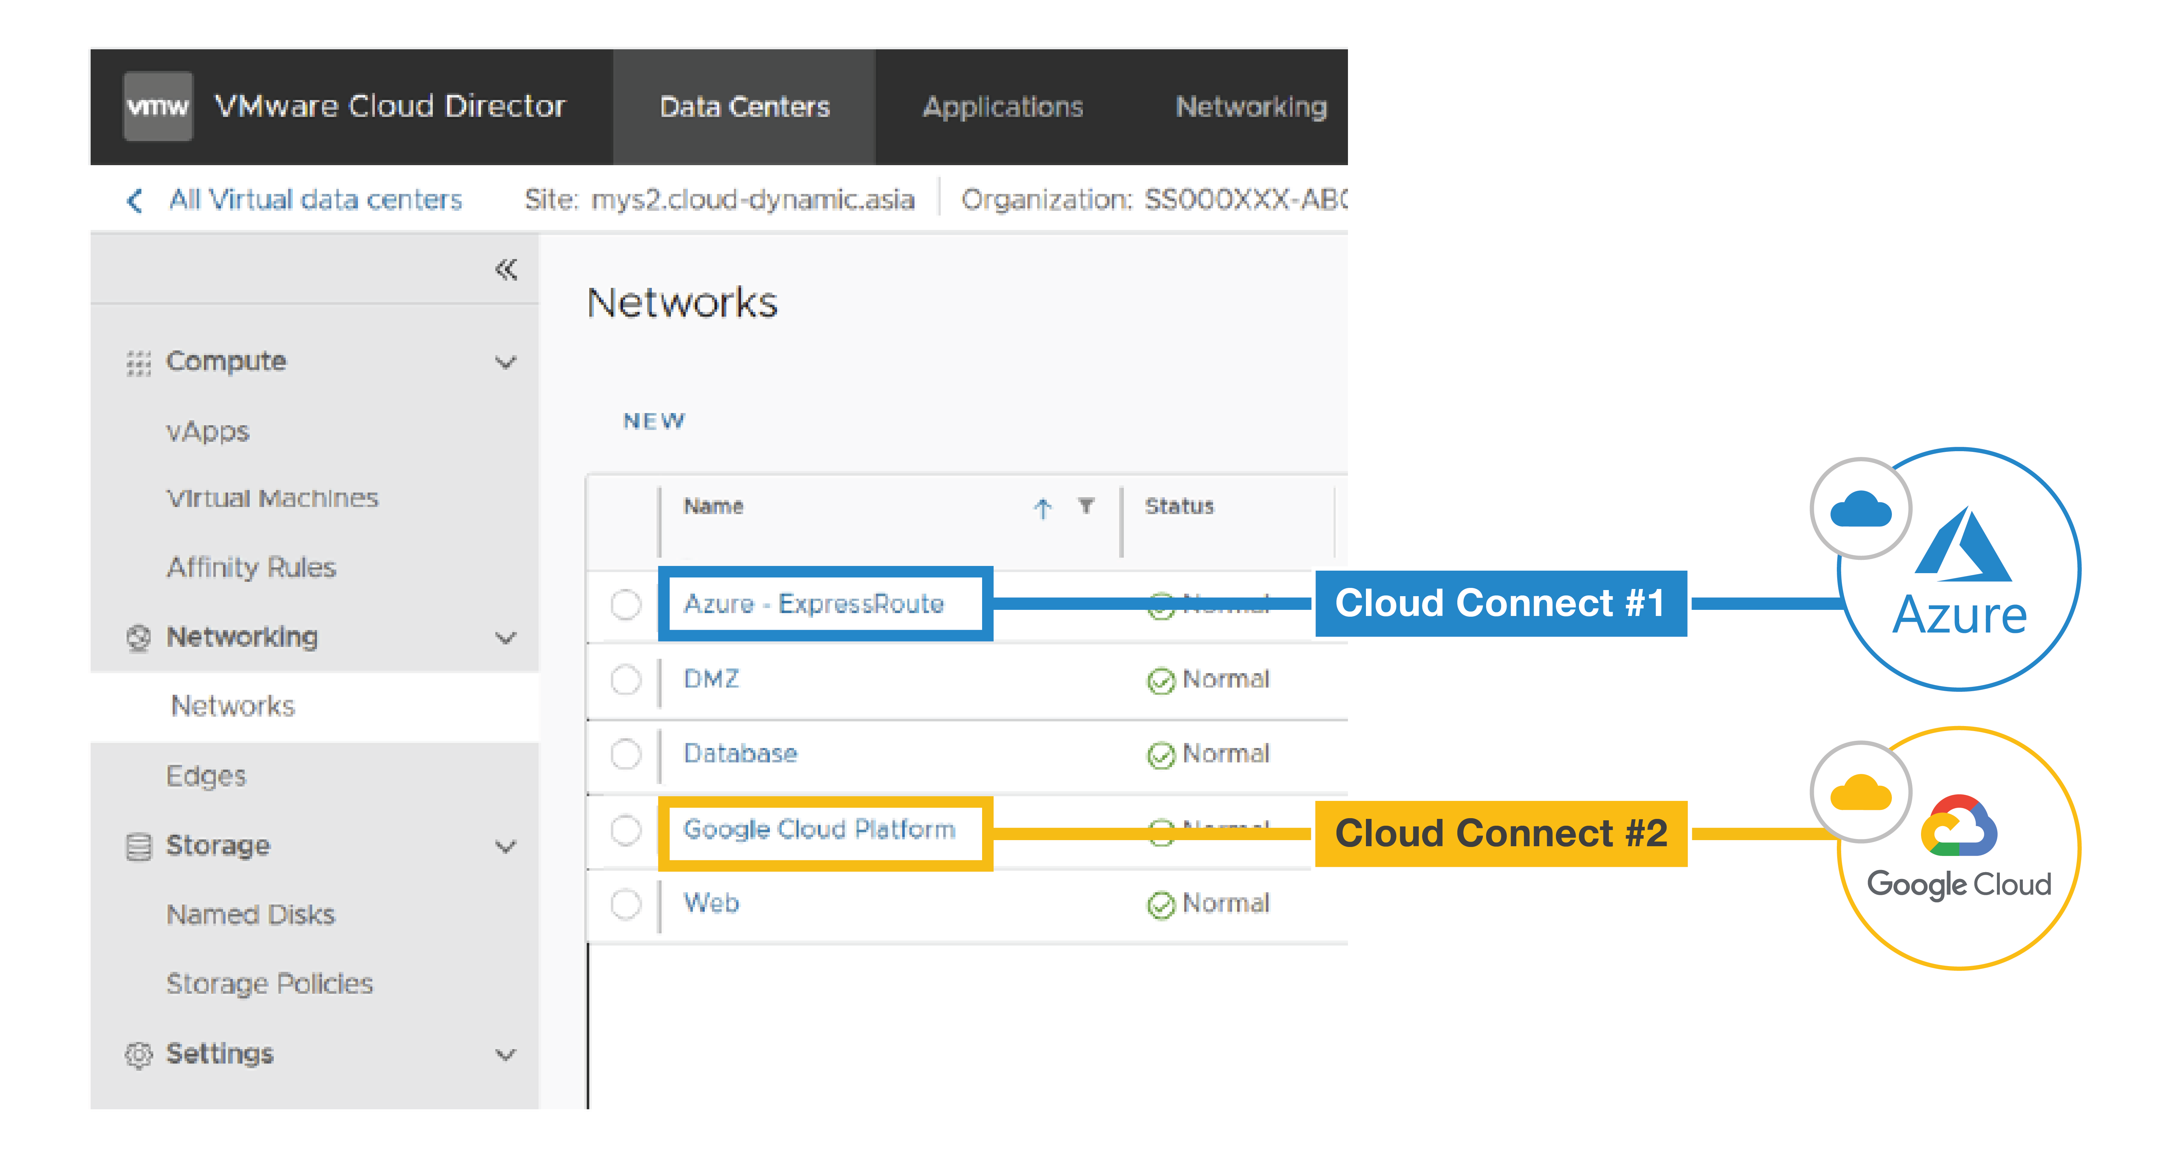Select the Azure - ExpressRoute radio button

tap(626, 605)
